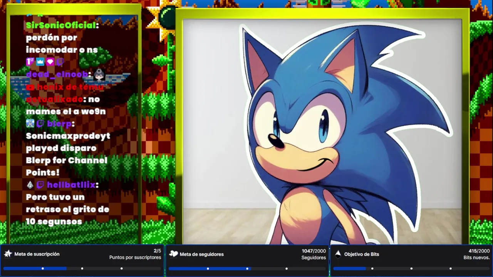Click the '415/2000' bits count
The width and height of the screenshot is (493, 277).
click(x=479, y=251)
